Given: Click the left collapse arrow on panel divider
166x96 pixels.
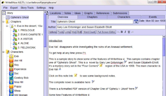Looking at the screenshot, I should (47, 12).
